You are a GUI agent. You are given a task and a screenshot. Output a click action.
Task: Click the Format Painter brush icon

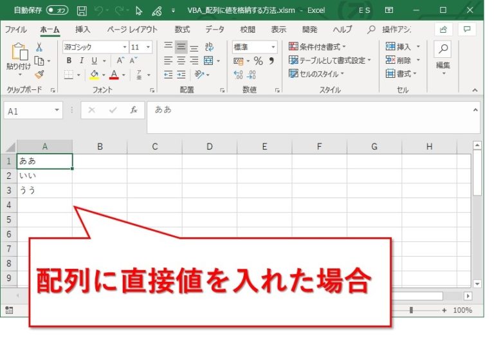point(39,75)
